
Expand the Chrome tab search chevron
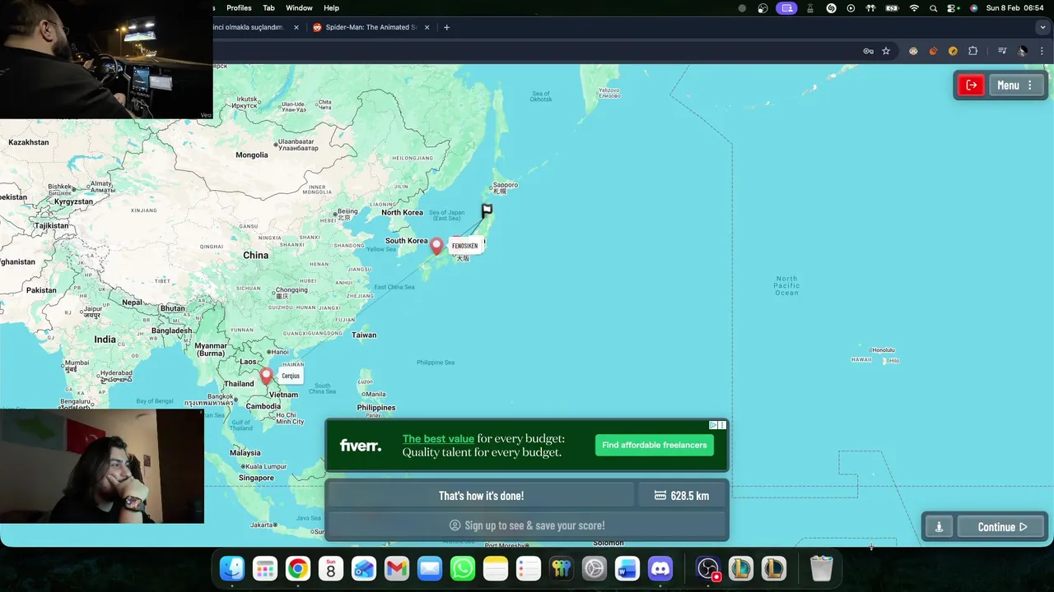[1042, 27]
